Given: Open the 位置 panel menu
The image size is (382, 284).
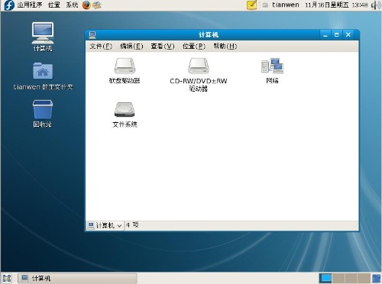Looking at the screenshot, I should 54,5.
